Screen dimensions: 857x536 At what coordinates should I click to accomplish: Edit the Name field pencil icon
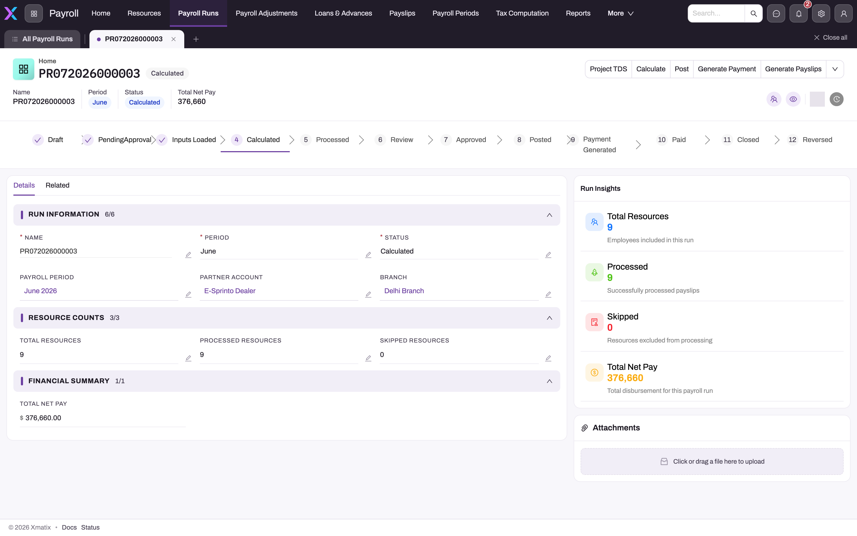pyautogui.click(x=188, y=255)
